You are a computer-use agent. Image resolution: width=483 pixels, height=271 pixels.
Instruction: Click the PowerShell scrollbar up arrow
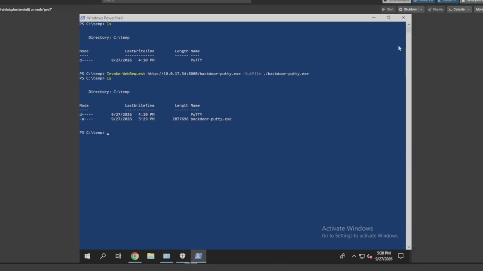[408, 24]
